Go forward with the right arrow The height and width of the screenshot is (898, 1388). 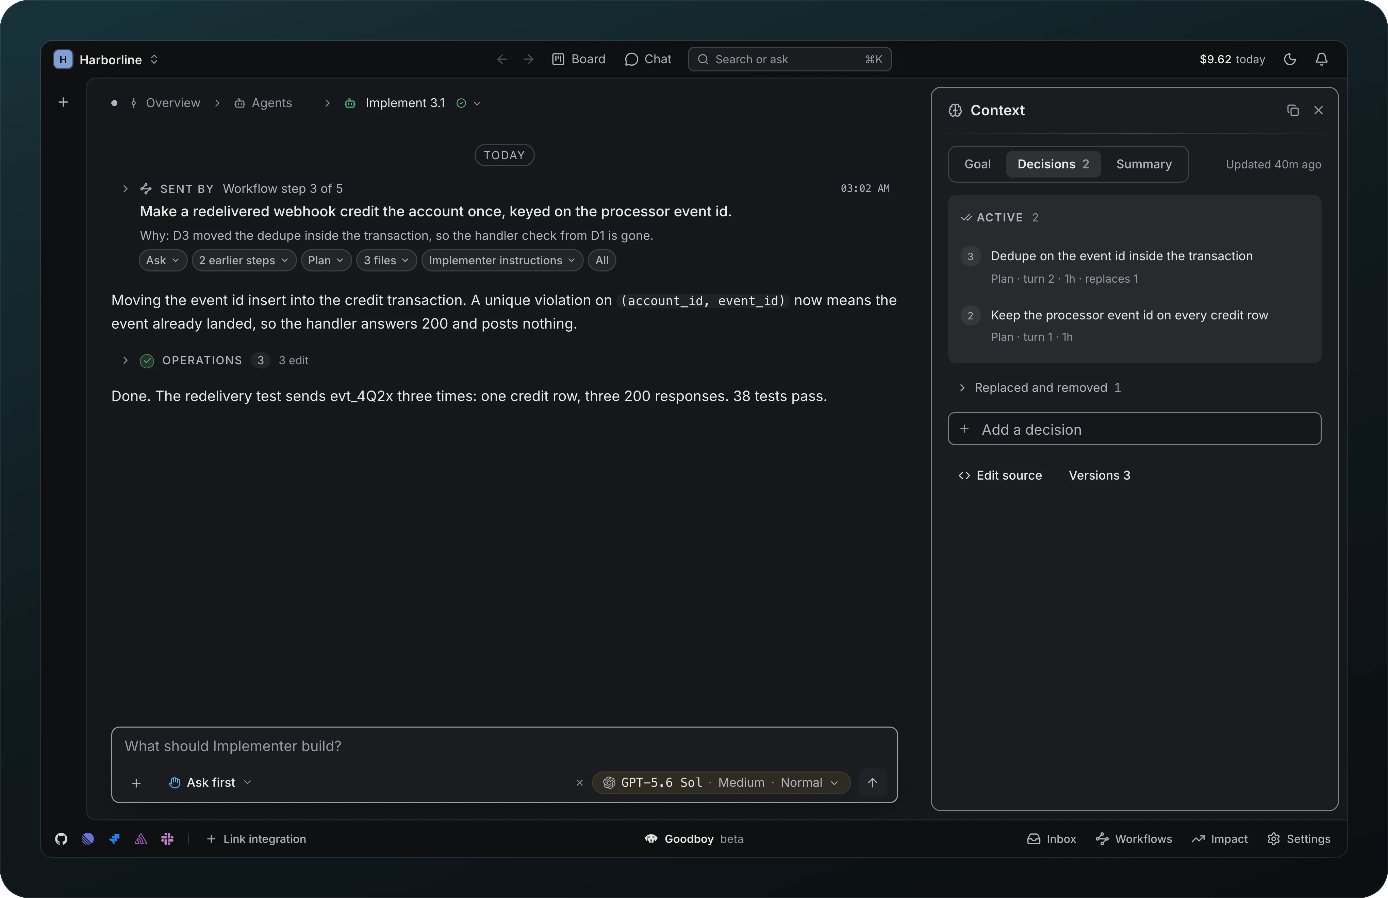pos(528,60)
